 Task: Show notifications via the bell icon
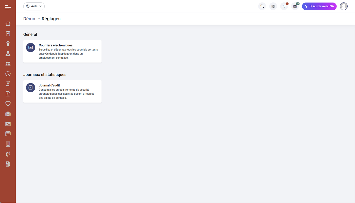[x=284, y=6]
